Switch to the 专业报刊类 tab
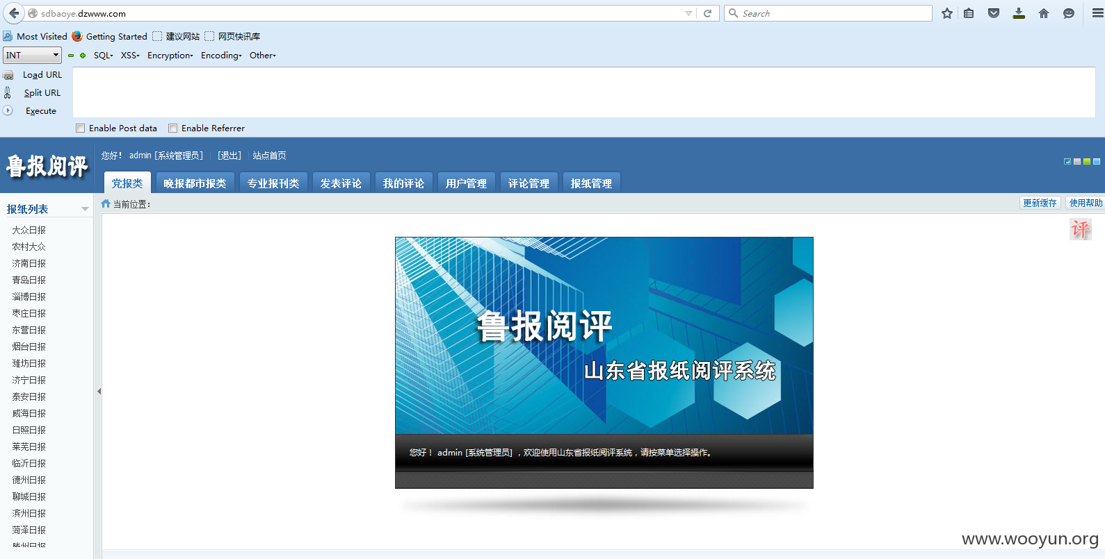Image resolution: width=1105 pixels, height=559 pixels. coord(273,183)
